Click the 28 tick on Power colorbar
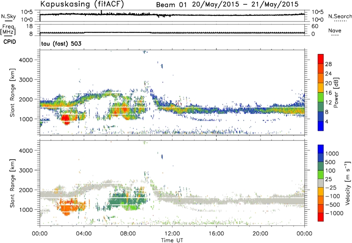The image size is (352, 243). pos(328,64)
